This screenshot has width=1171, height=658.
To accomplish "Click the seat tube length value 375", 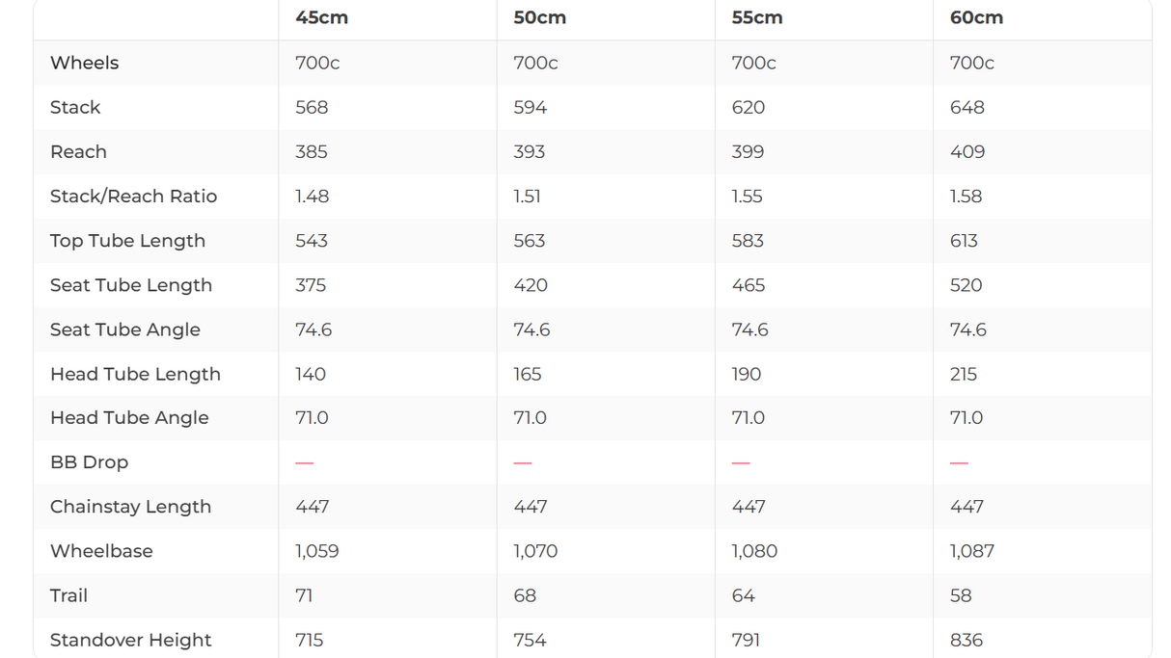I will click(311, 285).
